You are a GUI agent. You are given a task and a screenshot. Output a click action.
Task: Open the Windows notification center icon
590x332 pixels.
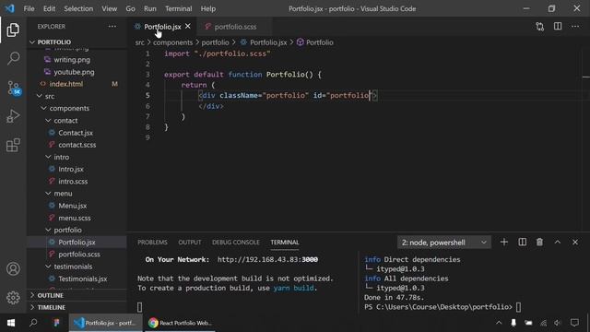click(x=574, y=323)
